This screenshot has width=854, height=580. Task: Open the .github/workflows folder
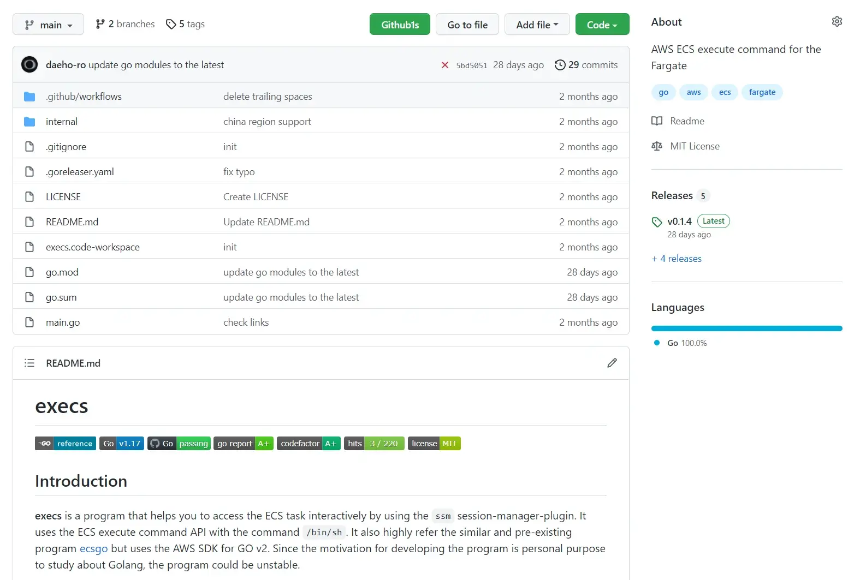click(x=84, y=97)
